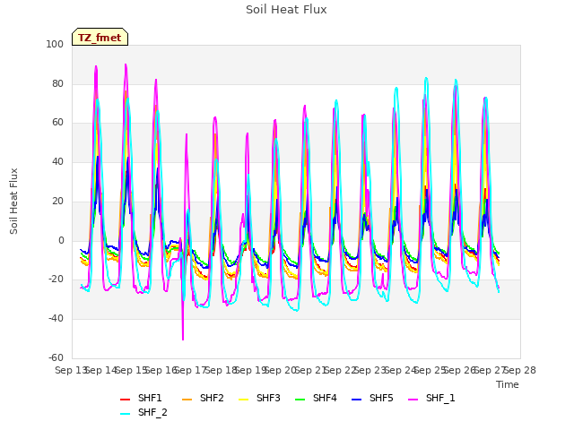574x430 pixels.
Task: Click the y-axis tick label 60
Action: [x=57, y=123]
